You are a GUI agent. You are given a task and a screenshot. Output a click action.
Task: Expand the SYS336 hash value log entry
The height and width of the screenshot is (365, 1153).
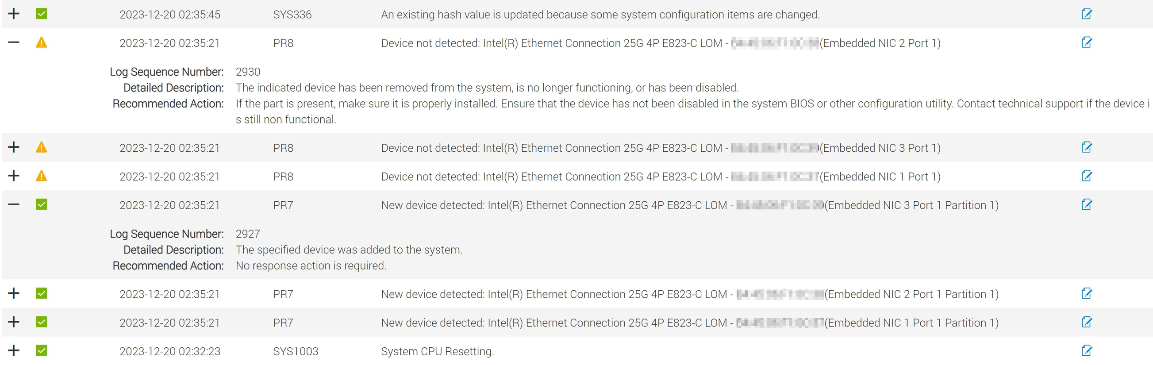click(14, 14)
